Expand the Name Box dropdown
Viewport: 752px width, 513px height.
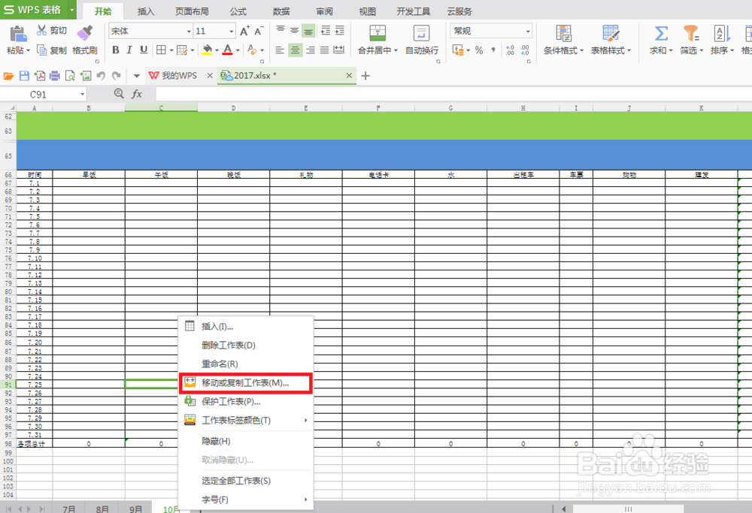[83, 95]
